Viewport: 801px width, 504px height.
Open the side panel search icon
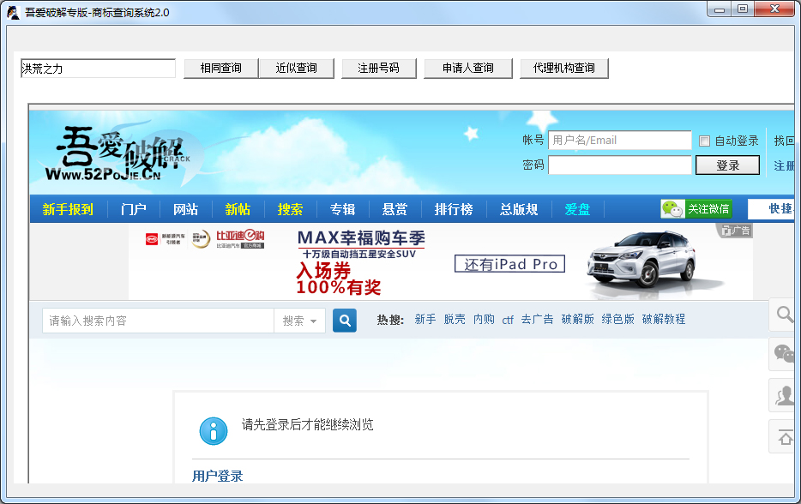click(x=785, y=315)
